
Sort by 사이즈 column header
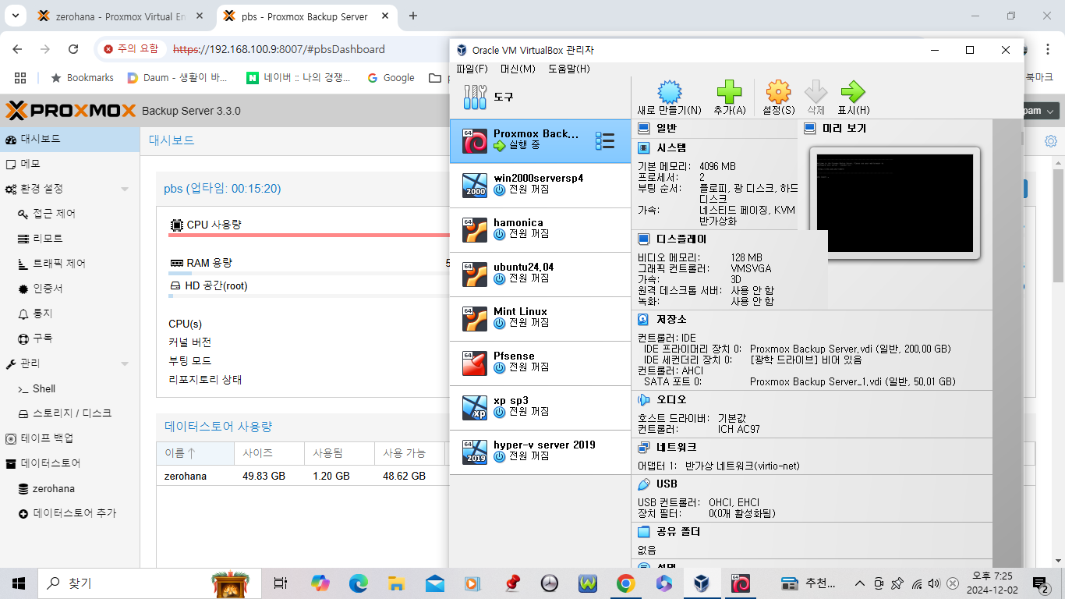coord(269,453)
